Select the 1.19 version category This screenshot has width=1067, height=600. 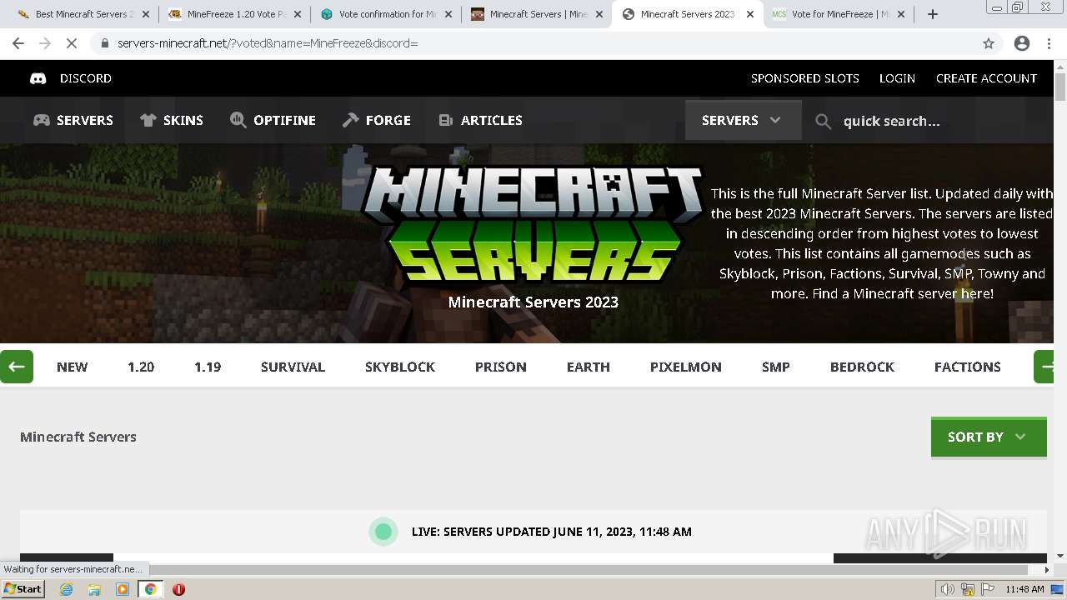point(208,367)
